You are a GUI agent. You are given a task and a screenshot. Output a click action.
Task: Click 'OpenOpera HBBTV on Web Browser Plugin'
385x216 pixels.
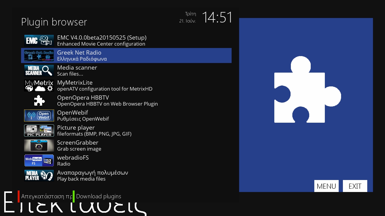(107, 104)
